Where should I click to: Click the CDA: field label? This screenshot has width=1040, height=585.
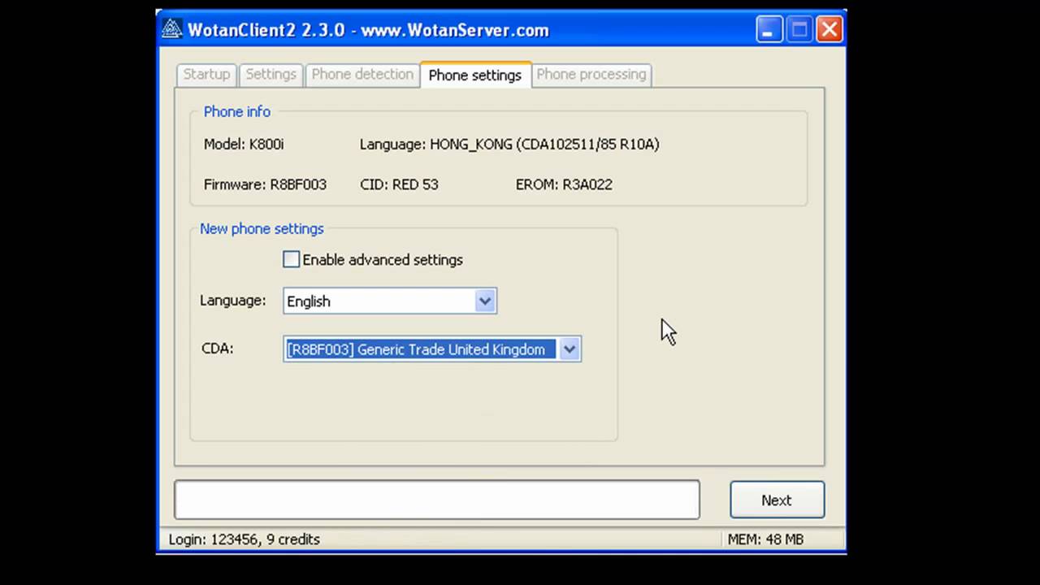pyautogui.click(x=218, y=348)
